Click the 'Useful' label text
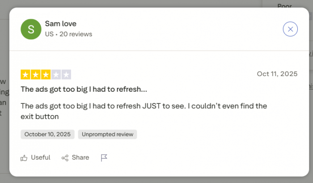 40,158
